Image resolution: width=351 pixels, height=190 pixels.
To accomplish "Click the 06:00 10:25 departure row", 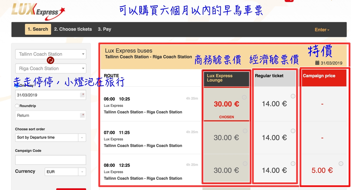I will [x=151, y=104].
